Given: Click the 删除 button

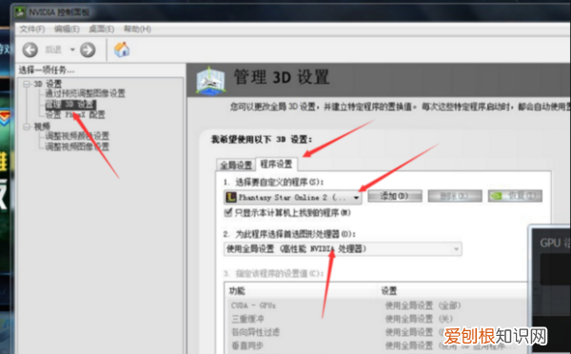Looking at the screenshot, I should click(455, 196).
